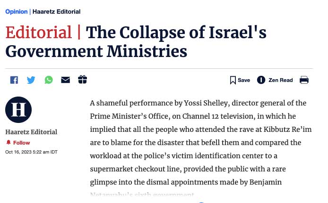Share the article on Facebook
Screen dimensions: 328x203
(x=14, y=80)
